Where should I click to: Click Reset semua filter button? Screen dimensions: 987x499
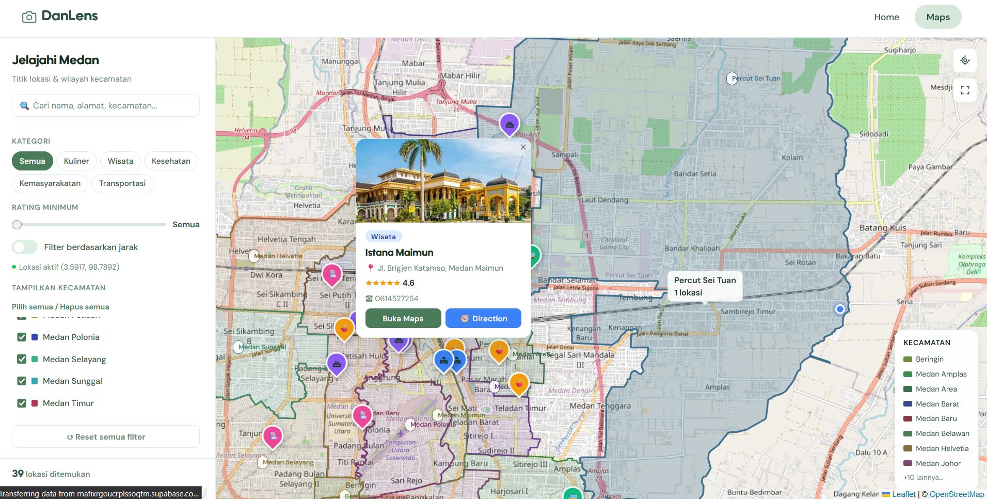(x=106, y=436)
